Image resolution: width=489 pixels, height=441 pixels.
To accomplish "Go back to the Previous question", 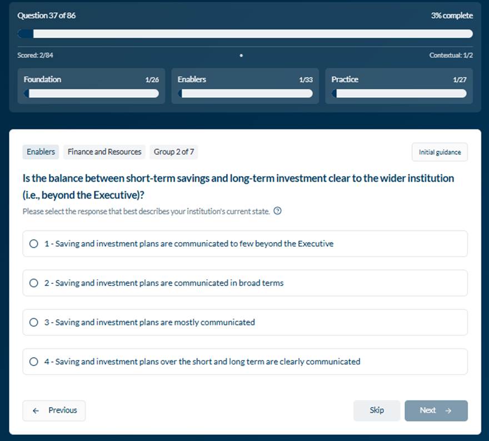I will (x=54, y=410).
